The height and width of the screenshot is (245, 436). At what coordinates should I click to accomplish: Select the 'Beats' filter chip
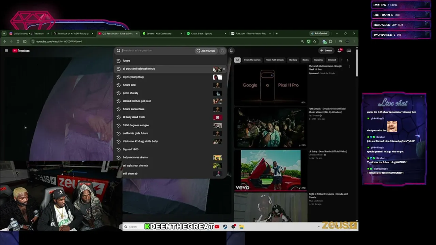click(x=306, y=60)
